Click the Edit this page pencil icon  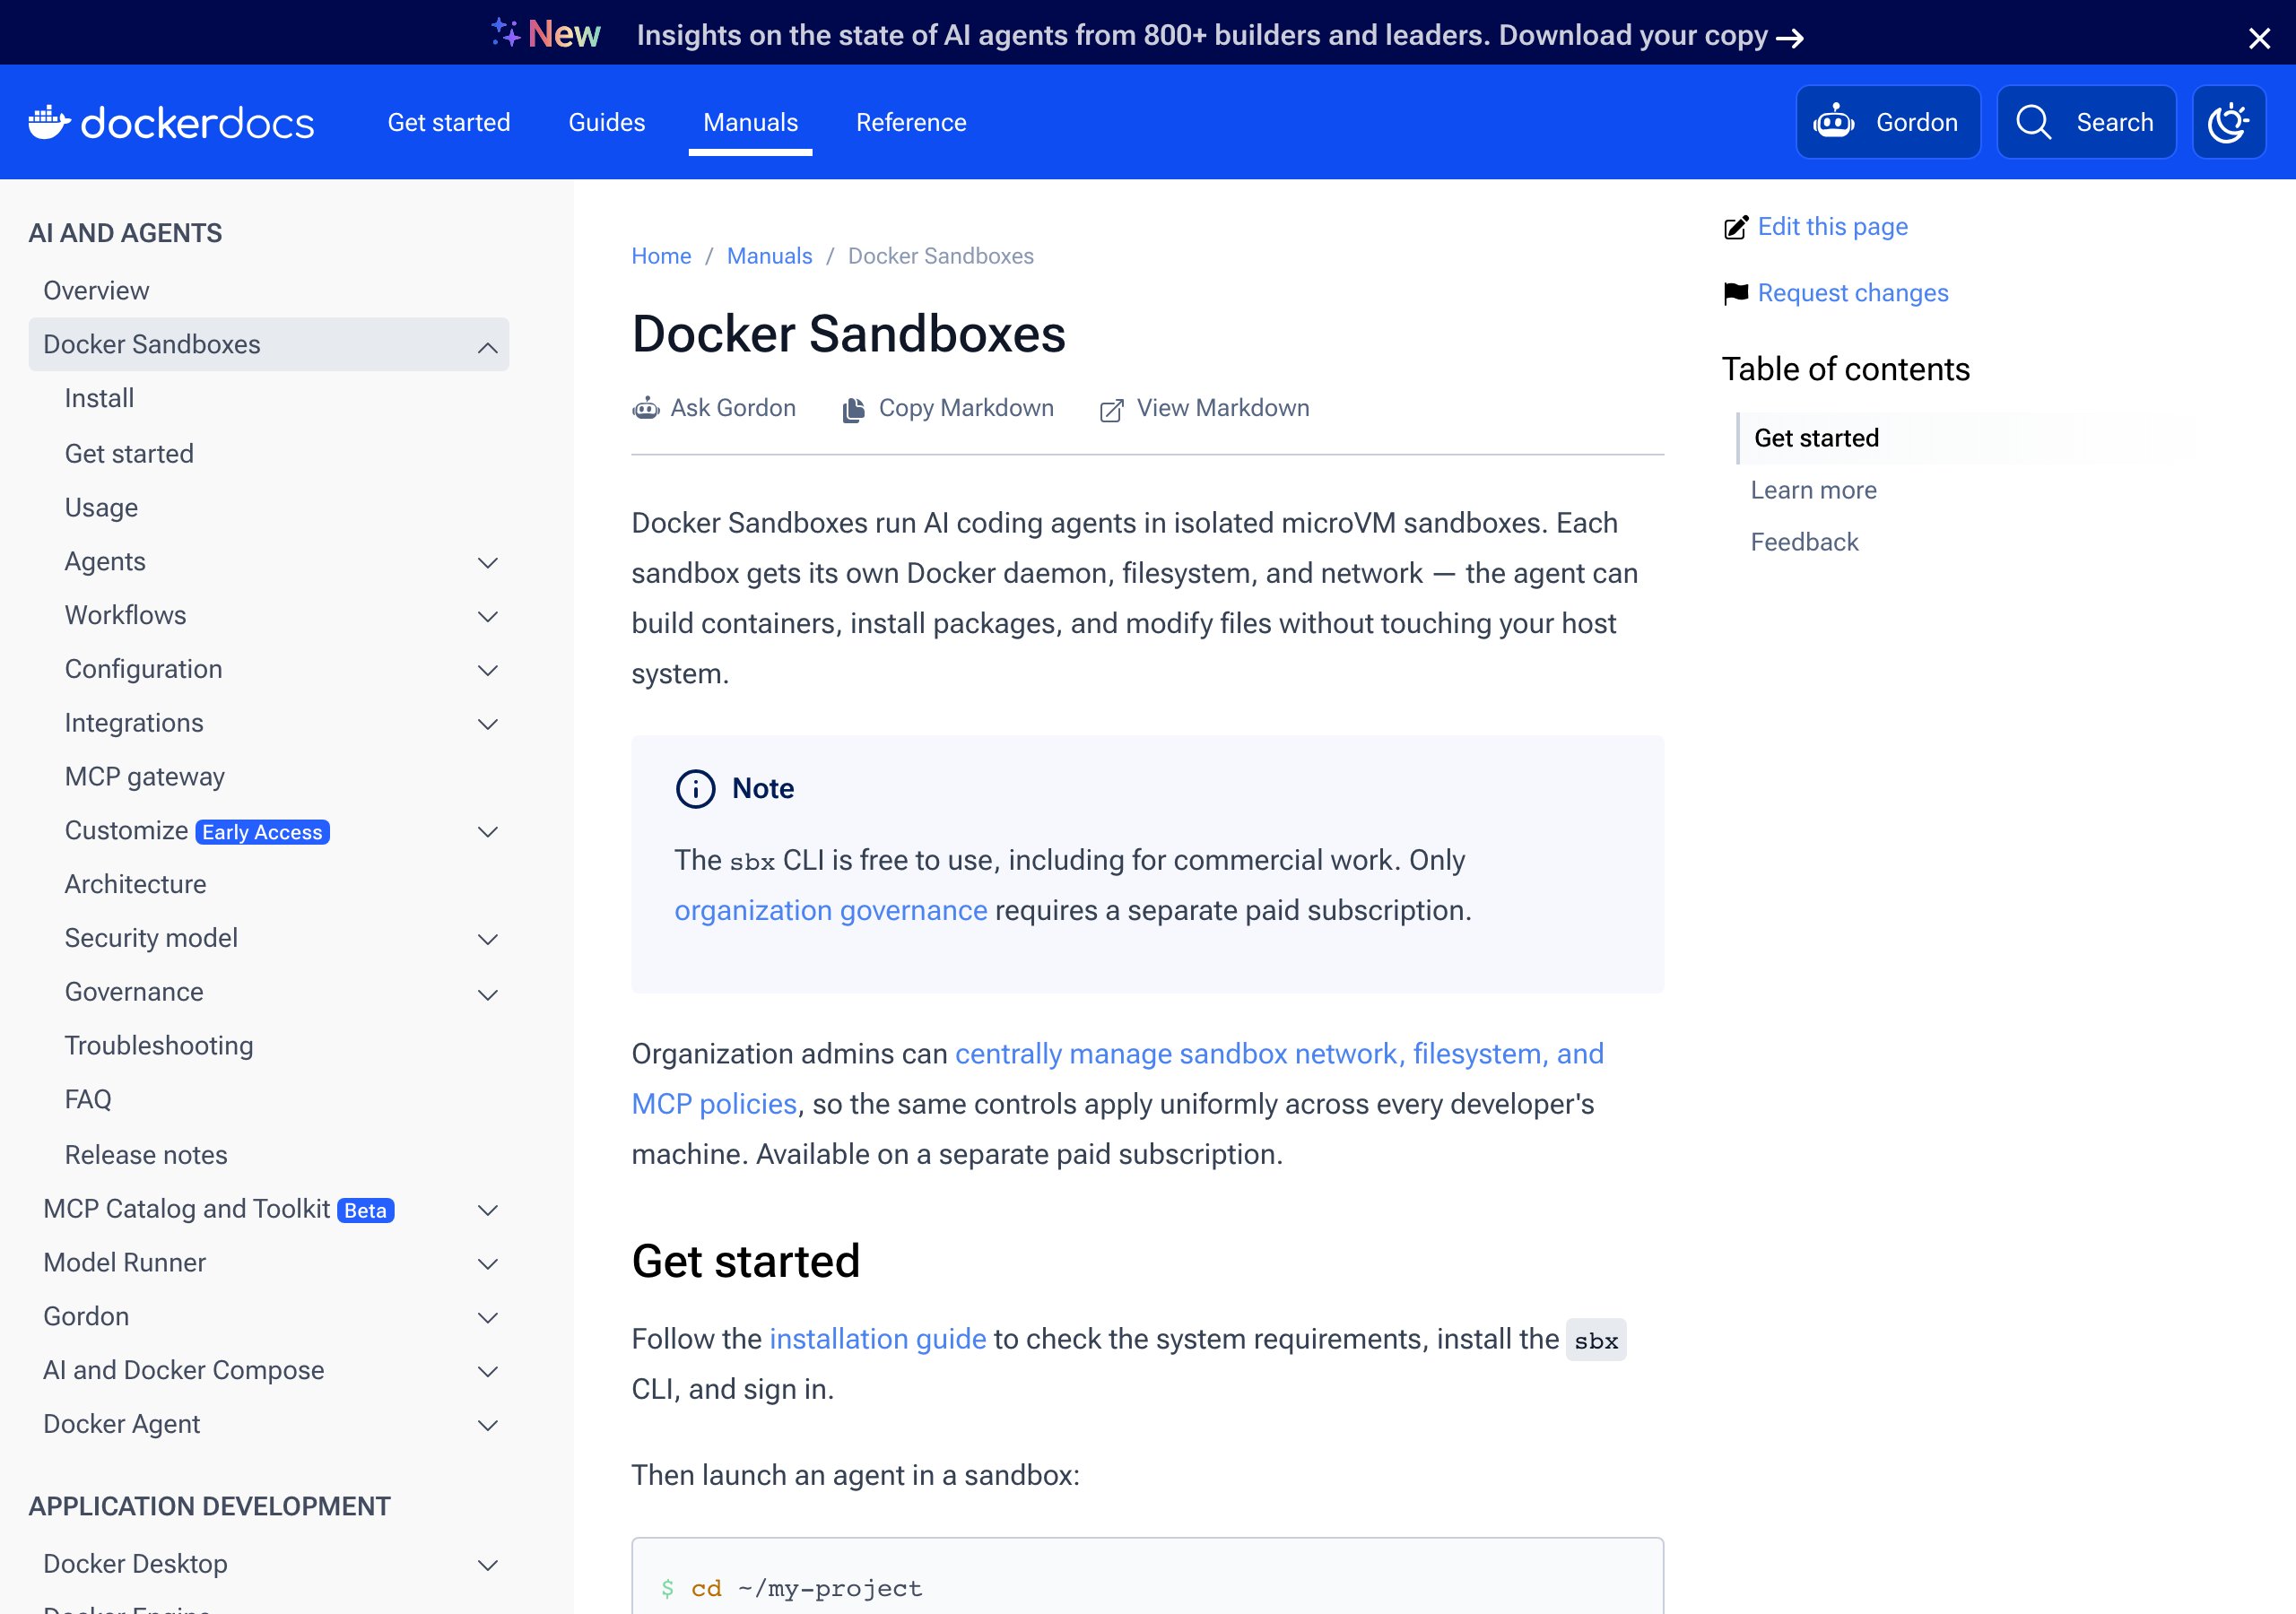point(1736,227)
